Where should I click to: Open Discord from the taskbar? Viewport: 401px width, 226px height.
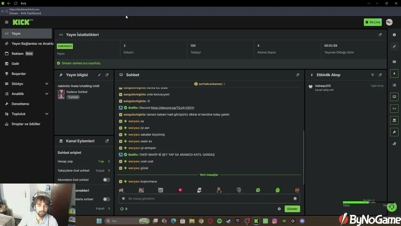tap(302, 221)
